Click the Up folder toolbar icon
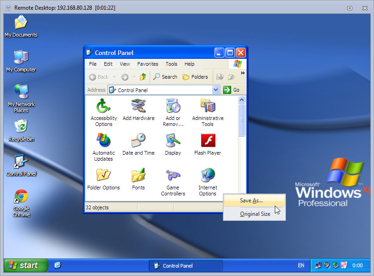This screenshot has height=276, width=374. pos(143,77)
